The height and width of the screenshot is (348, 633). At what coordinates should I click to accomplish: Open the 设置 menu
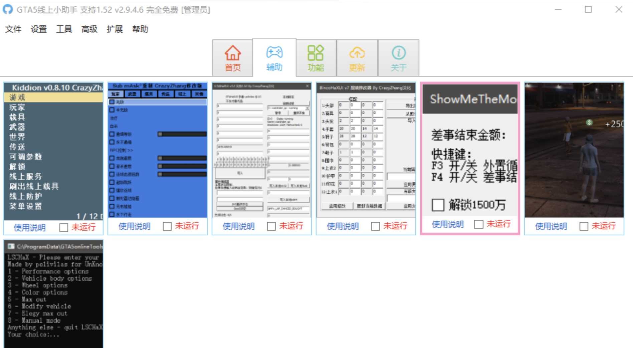pos(39,29)
